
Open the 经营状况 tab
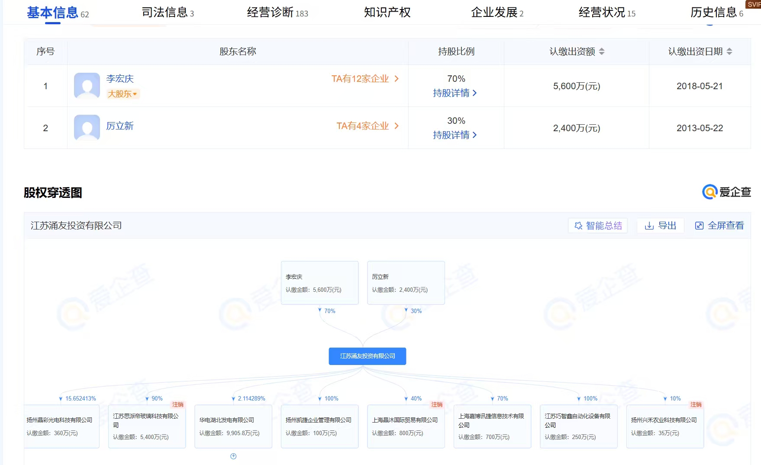tap(607, 13)
